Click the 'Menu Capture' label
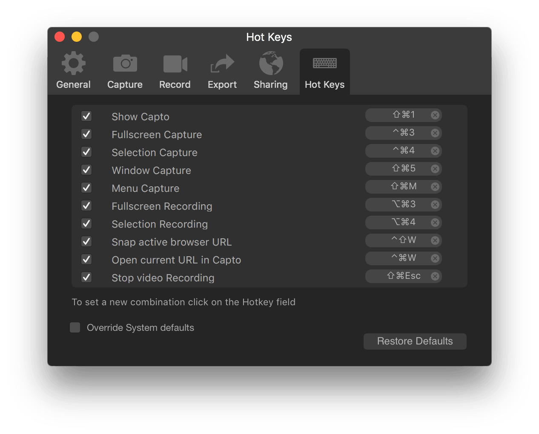 pos(145,188)
